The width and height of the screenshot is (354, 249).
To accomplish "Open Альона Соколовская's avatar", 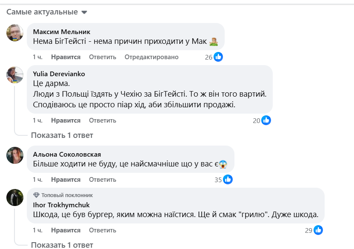I will tap(14, 155).
